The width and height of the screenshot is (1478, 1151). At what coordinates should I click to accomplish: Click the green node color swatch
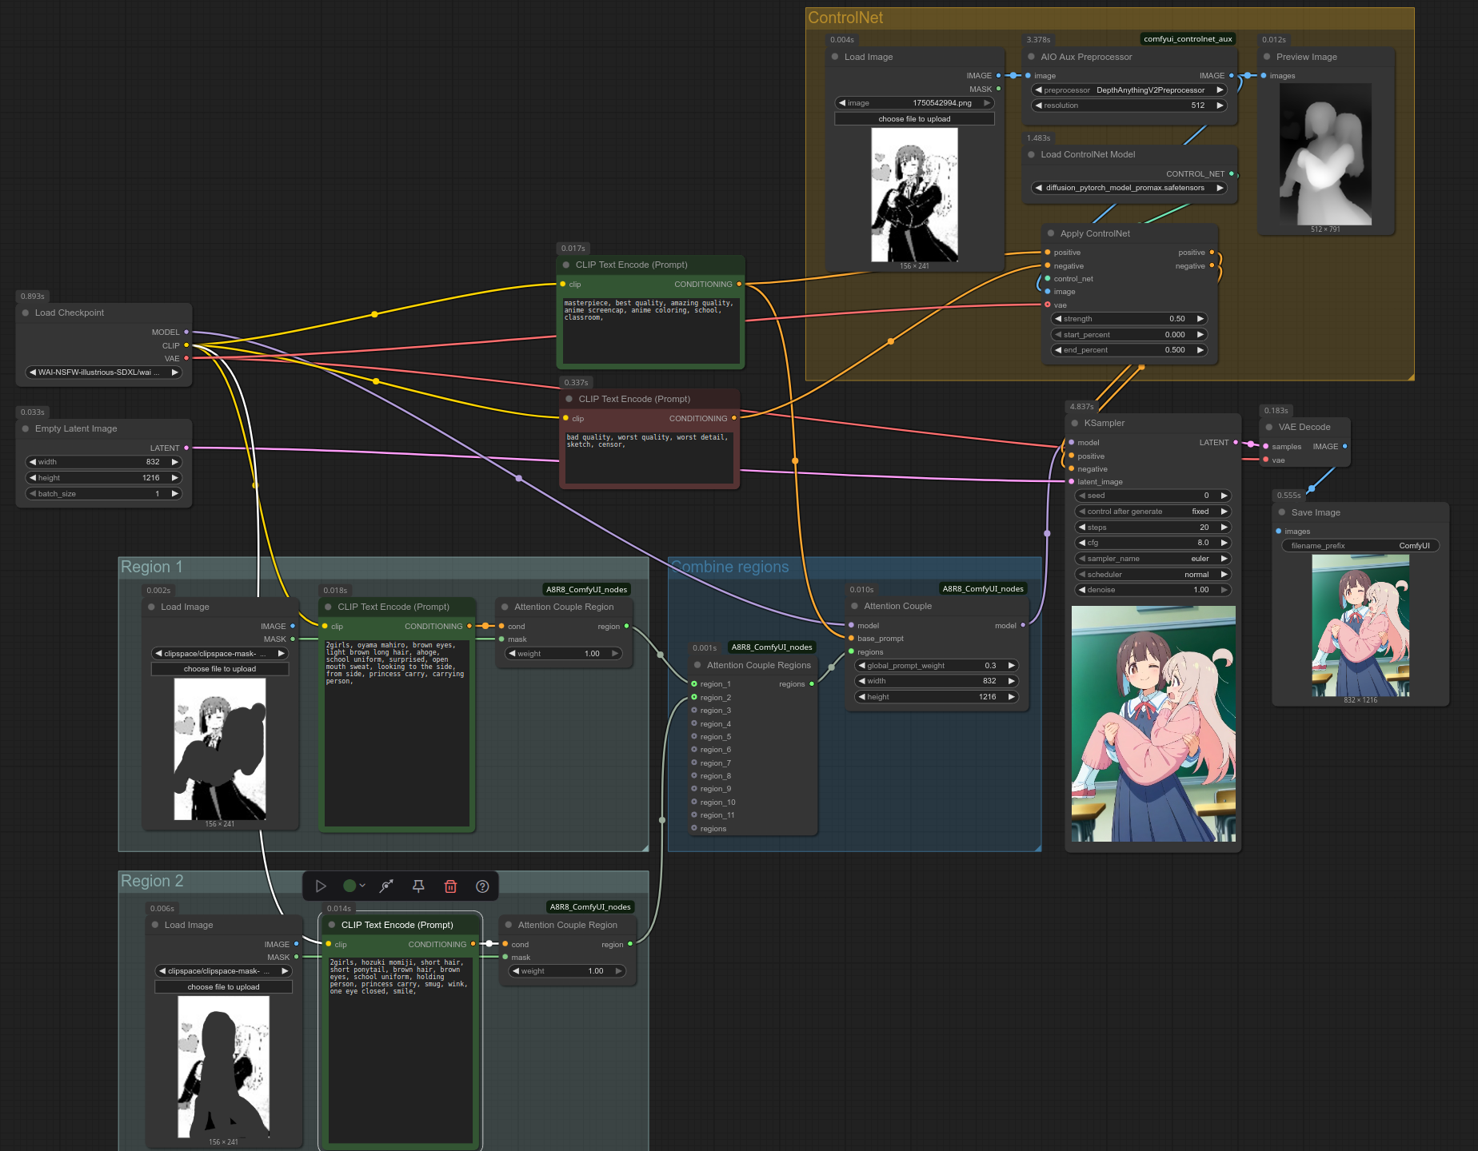pyautogui.click(x=350, y=886)
